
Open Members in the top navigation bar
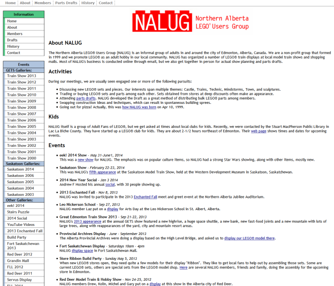(x=42, y=3)
